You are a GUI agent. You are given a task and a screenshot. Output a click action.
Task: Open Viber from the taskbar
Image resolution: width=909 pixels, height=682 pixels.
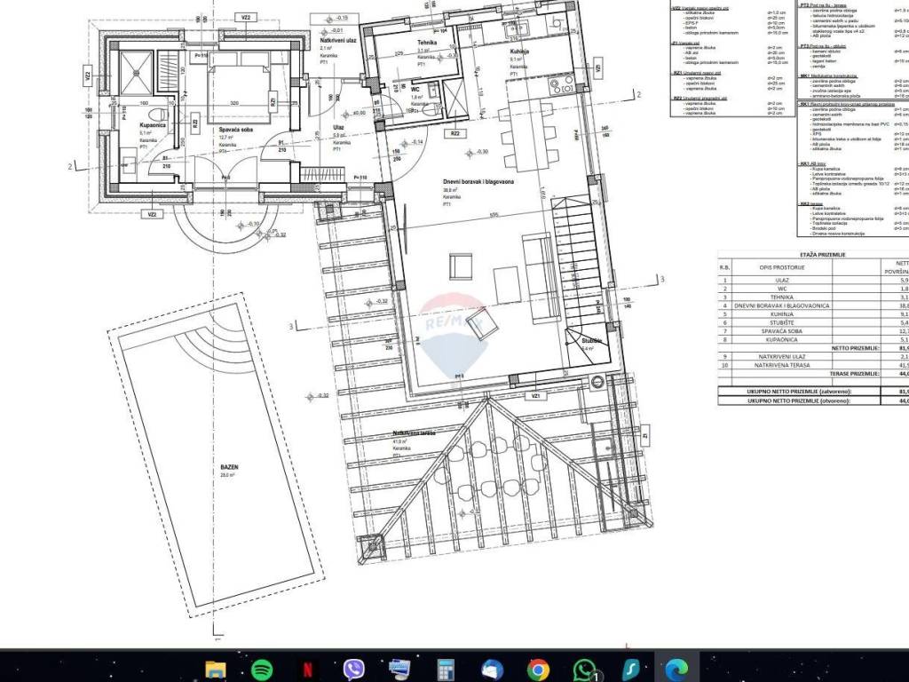point(353,669)
